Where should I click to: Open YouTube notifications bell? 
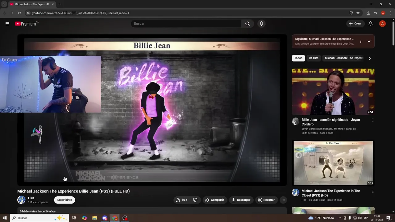(371, 24)
